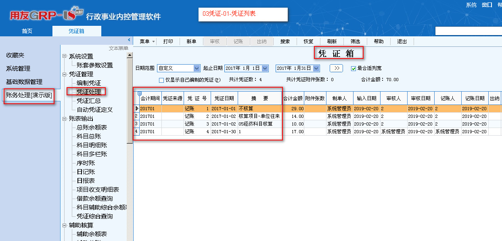Image resolution: width=502 pixels, height=241 pixels.
Task: Switch to the 首页 tab
Action: [27, 31]
